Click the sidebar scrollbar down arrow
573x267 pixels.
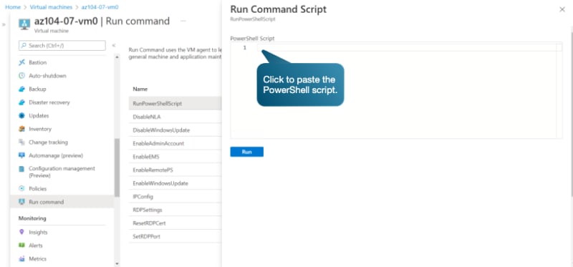click(x=117, y=263)
